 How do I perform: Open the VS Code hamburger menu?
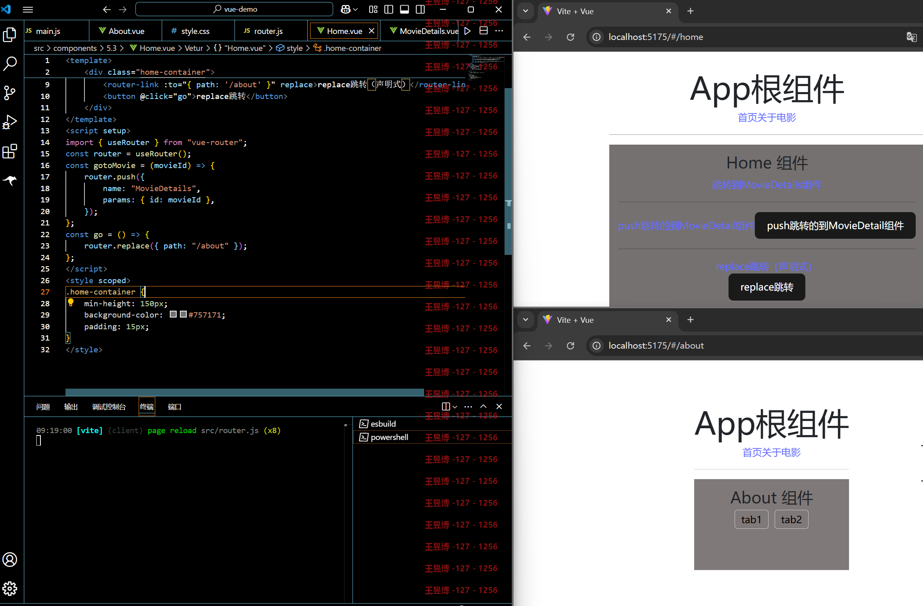pos(28,9)
